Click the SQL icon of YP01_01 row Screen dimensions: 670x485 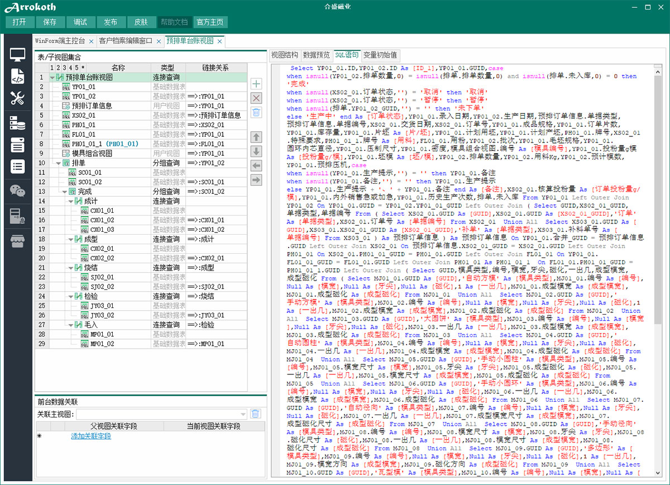(x=65, y=87)
